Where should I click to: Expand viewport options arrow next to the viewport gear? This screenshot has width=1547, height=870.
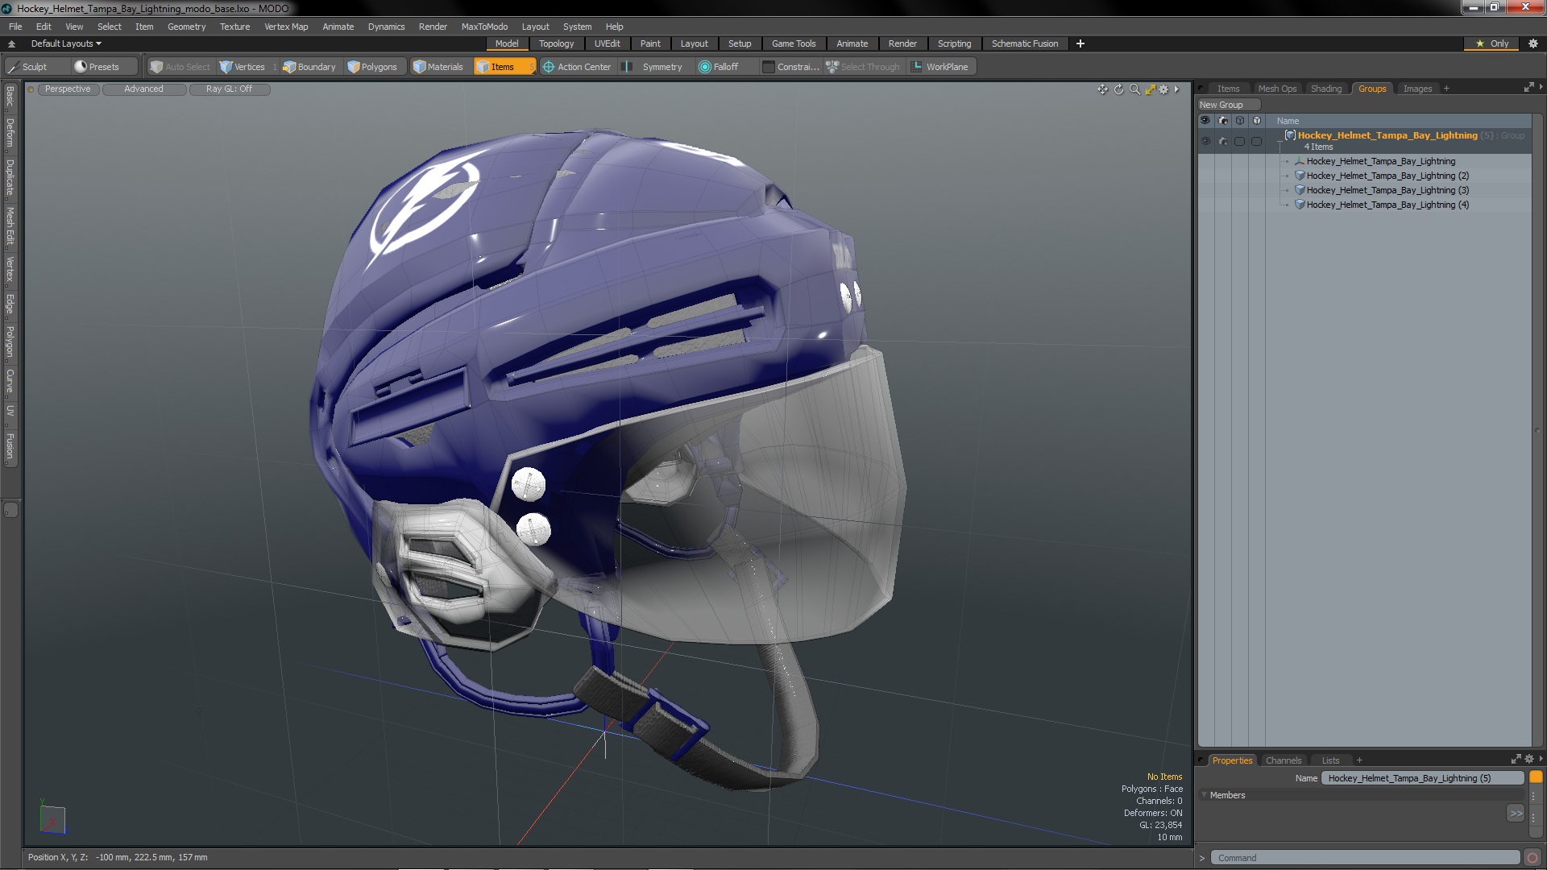[1176, 89]
